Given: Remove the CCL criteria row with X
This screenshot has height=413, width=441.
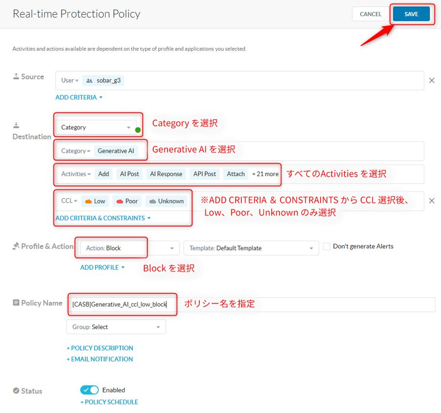Looking at the screenshot, I should [431, 201].
